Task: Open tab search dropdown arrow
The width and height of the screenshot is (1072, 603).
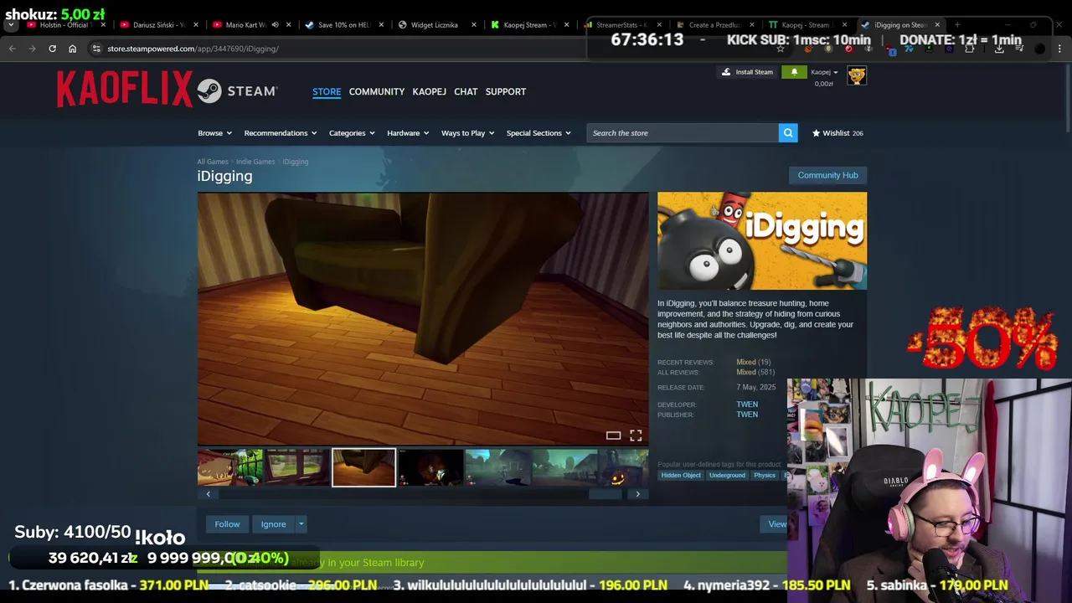Action: click(11, 25)
